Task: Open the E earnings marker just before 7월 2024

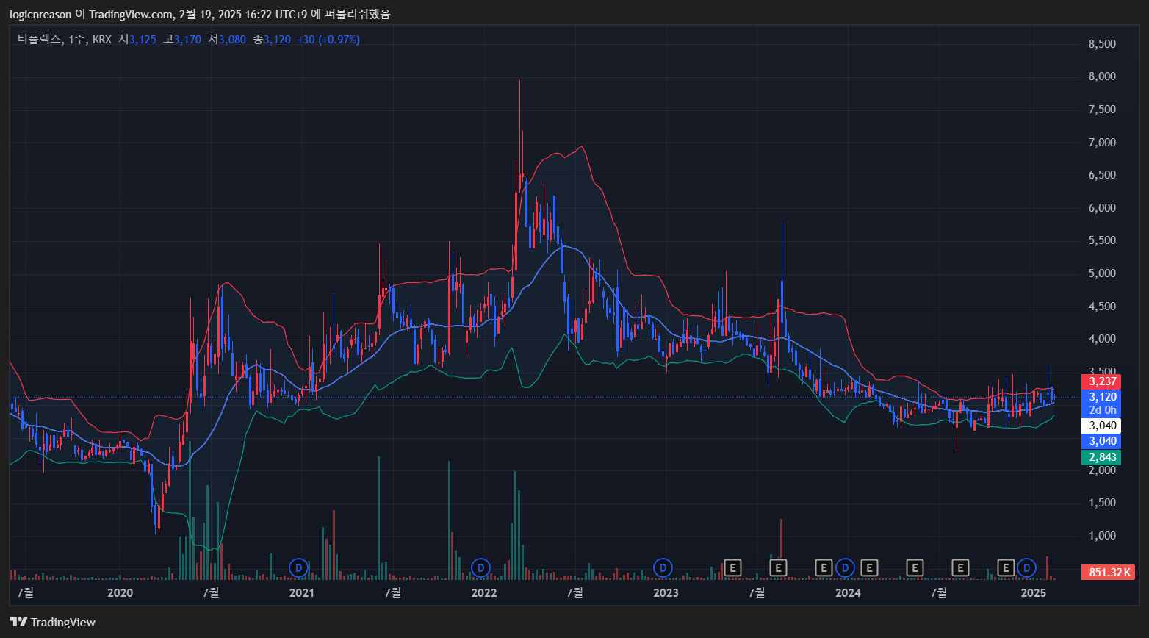Action: coord(915,567)
